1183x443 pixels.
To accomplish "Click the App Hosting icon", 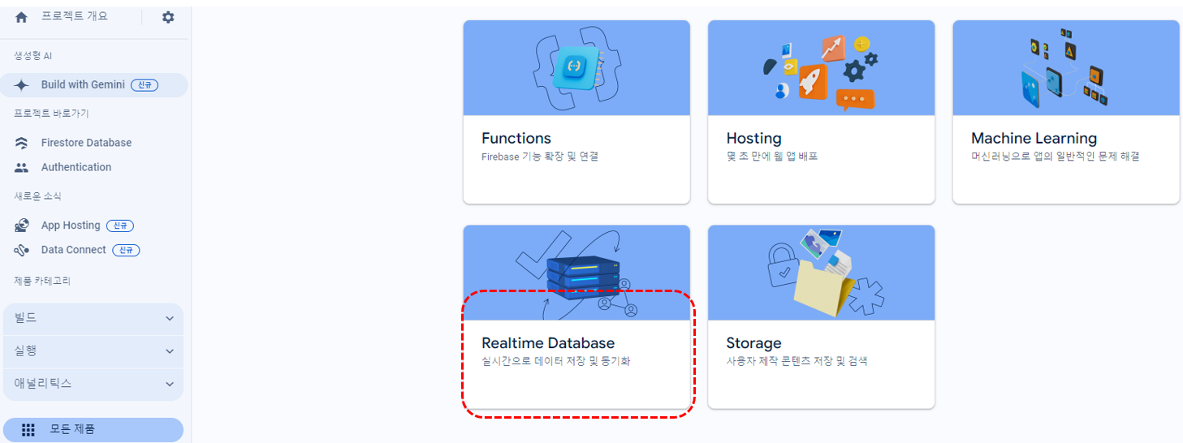I will coord(22,226).
